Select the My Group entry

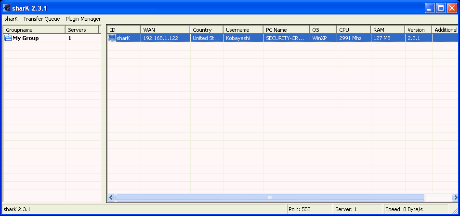point(26,39)
